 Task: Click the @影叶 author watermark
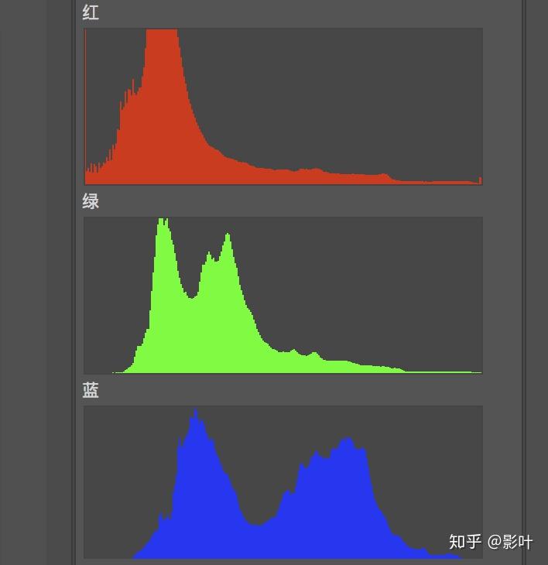[x=510, y=542]
